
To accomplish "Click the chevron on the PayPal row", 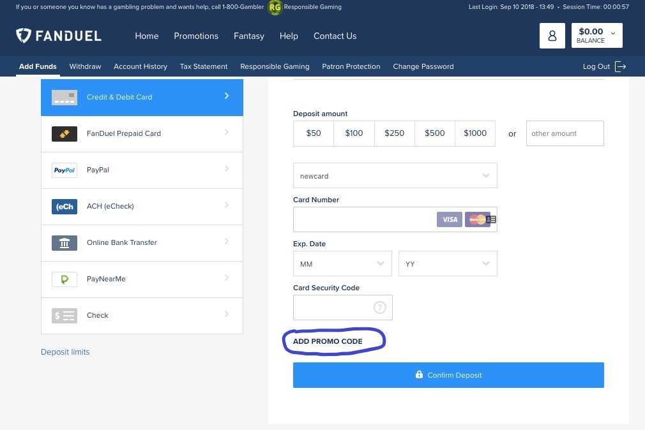I will [x=227, y=168].
